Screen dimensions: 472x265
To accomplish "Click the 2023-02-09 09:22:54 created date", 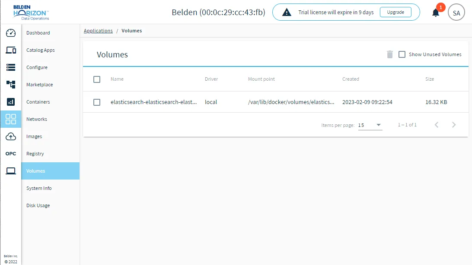I will (367, 102).
